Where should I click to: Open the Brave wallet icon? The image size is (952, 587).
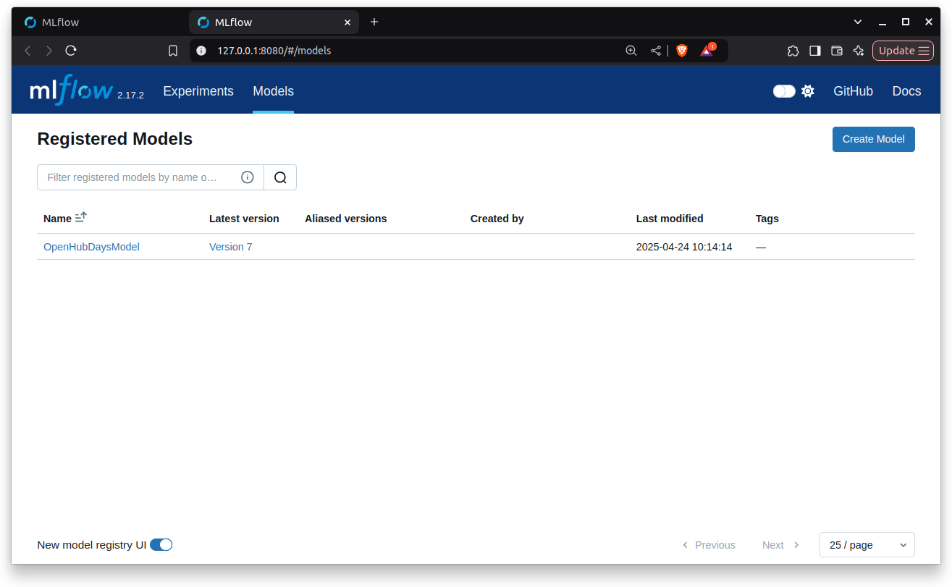[837, 51]
